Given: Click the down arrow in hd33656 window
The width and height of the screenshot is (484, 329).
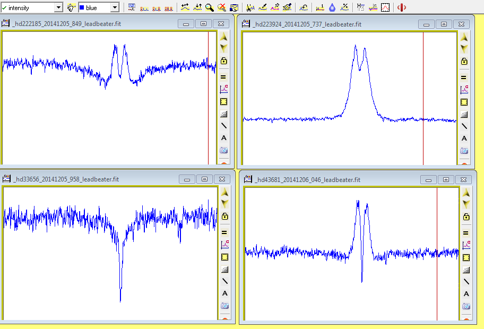Looking at the screenshot, I should click(x=224, y=203).
